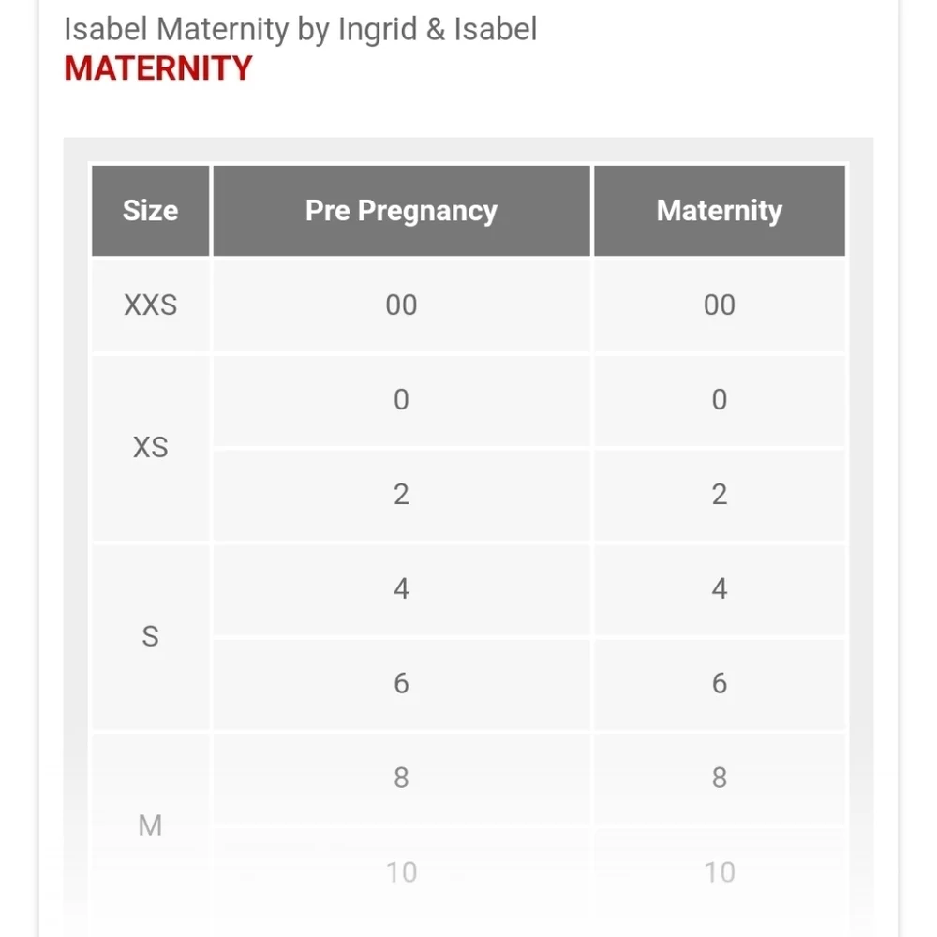This screenshot has width=937, height=937.
Task: Click Pre Pregnancy size 6 cell
Action: [x=401, y=684]
